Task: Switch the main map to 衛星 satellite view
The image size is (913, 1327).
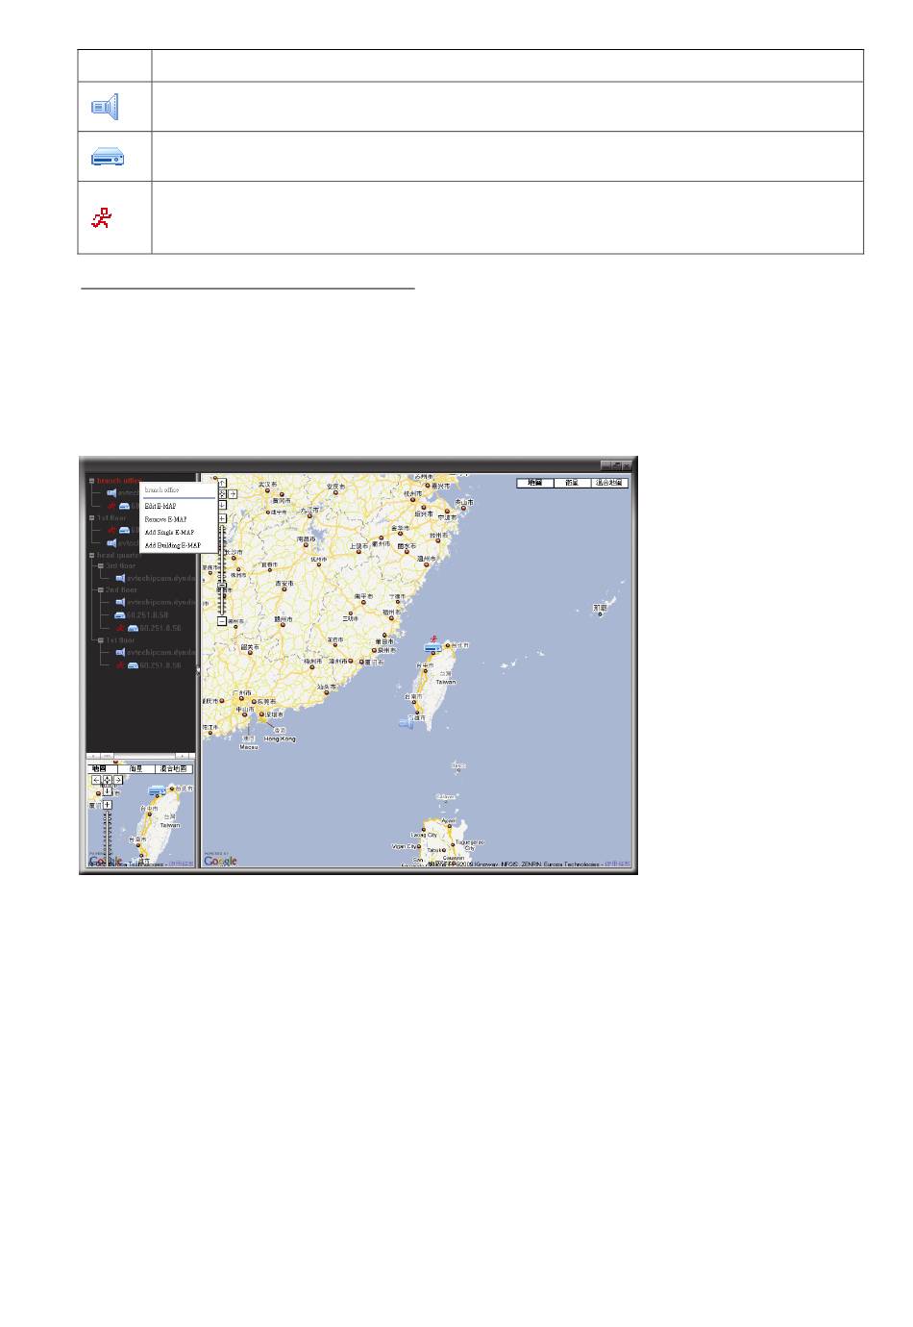Action: [572, 483]
